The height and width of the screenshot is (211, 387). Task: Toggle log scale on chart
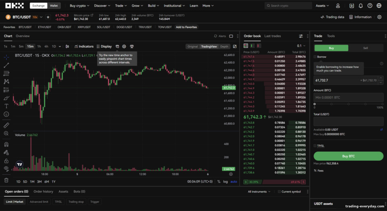225,182
